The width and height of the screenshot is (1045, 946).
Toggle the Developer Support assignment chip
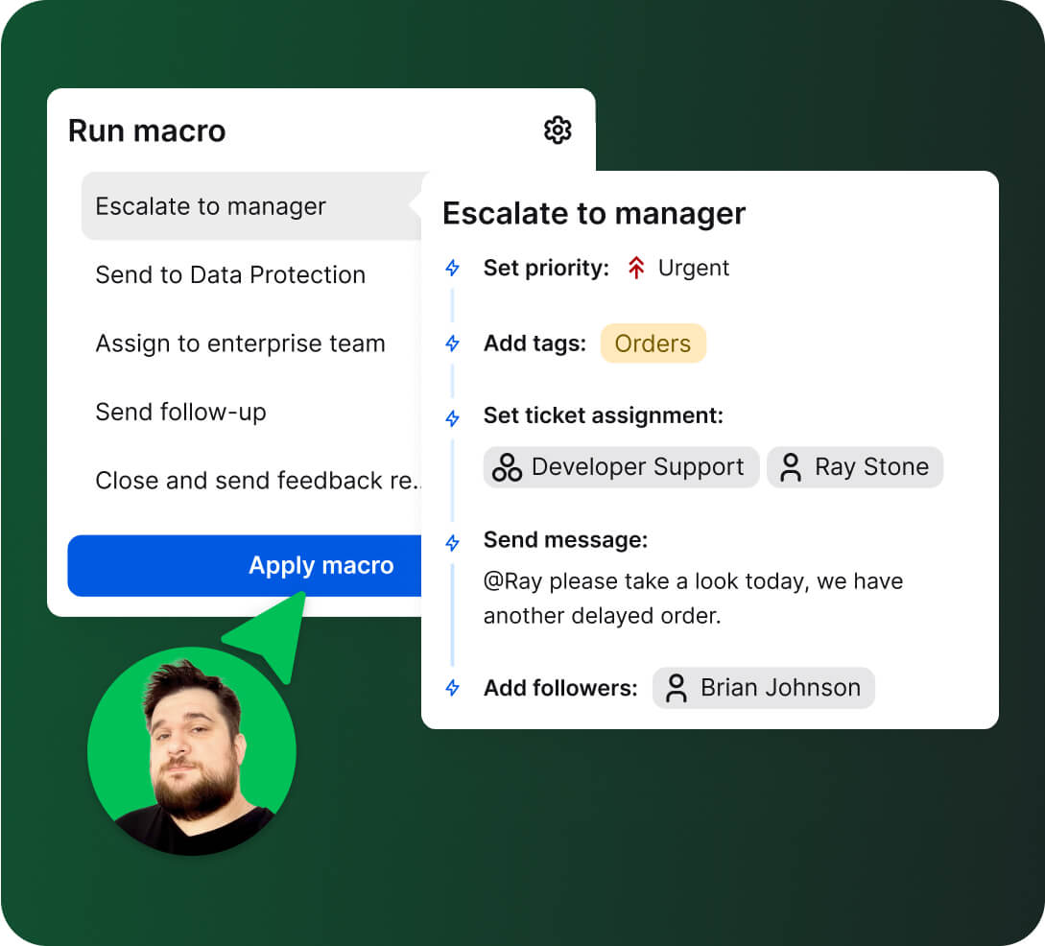tap(620, 467)
